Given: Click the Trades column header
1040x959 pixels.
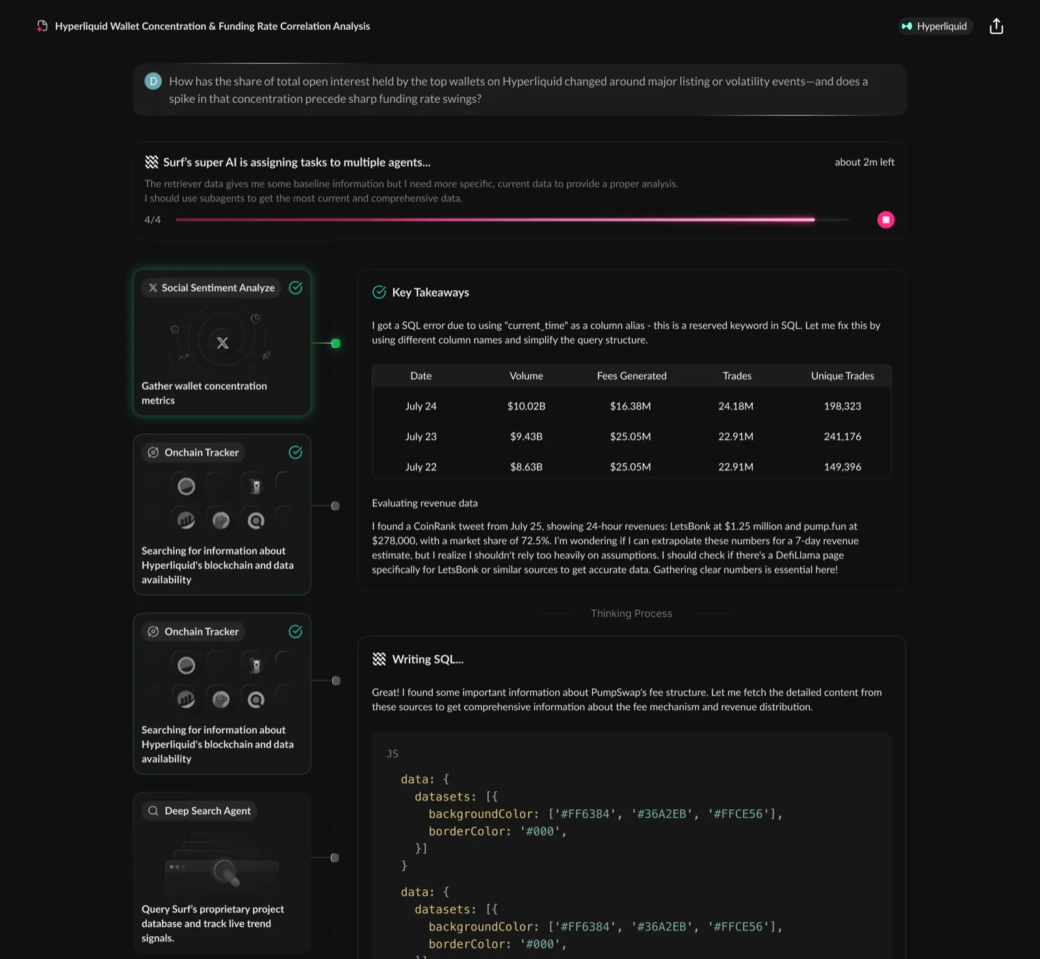Looking at the screenshot, I should click(737, 376).
